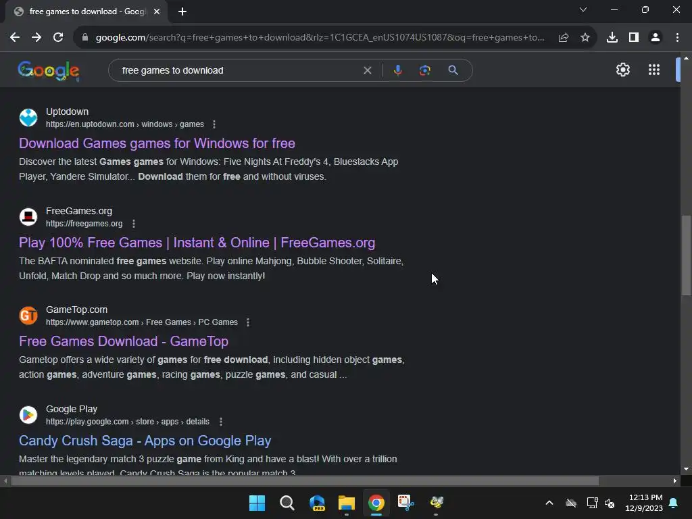Click the GameTop.com site name
Image resolution: width=692 pixels, height=519 pixels.
pyautogui.click(x=77, y=310)
